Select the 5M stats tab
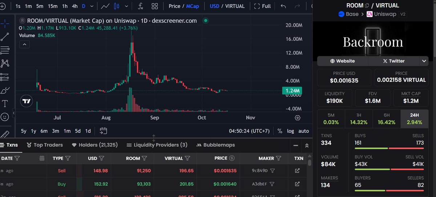436x197 pixels. [x=331, y=119]
